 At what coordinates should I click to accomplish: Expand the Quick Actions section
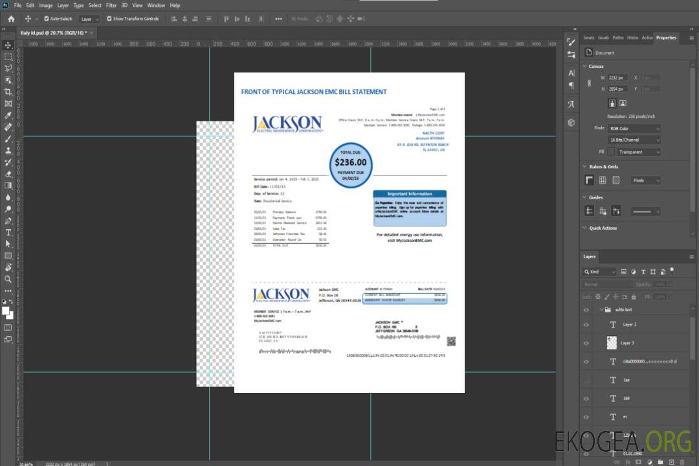pyautogui.click(x=584, y=228)
